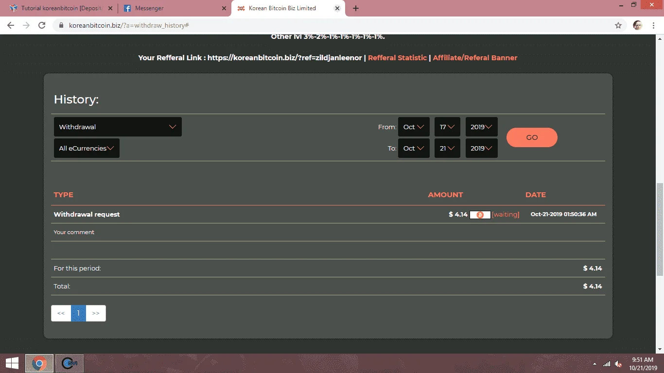Open network signal tray icon
664x373 pixels.
pyautogui.click(x=606, y=364)
